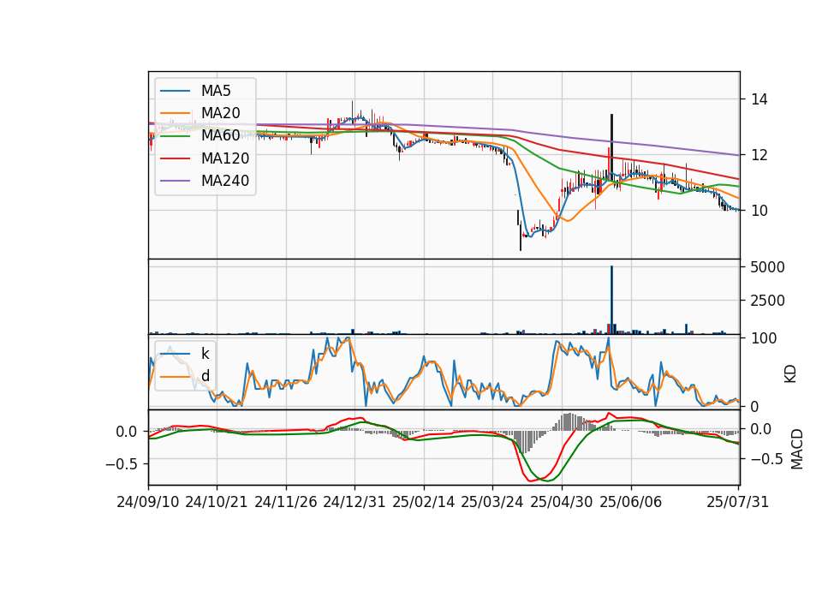Click the 25/04/30 date tick label

click(562, 502)
